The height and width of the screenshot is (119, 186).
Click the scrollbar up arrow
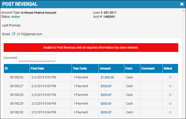pos(184,11)
